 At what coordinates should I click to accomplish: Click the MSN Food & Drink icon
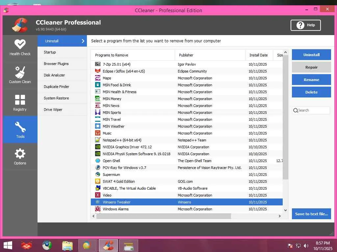[97, 85]
